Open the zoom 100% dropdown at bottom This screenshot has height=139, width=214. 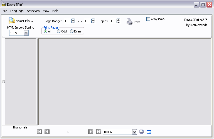click(x=134, y=132)
